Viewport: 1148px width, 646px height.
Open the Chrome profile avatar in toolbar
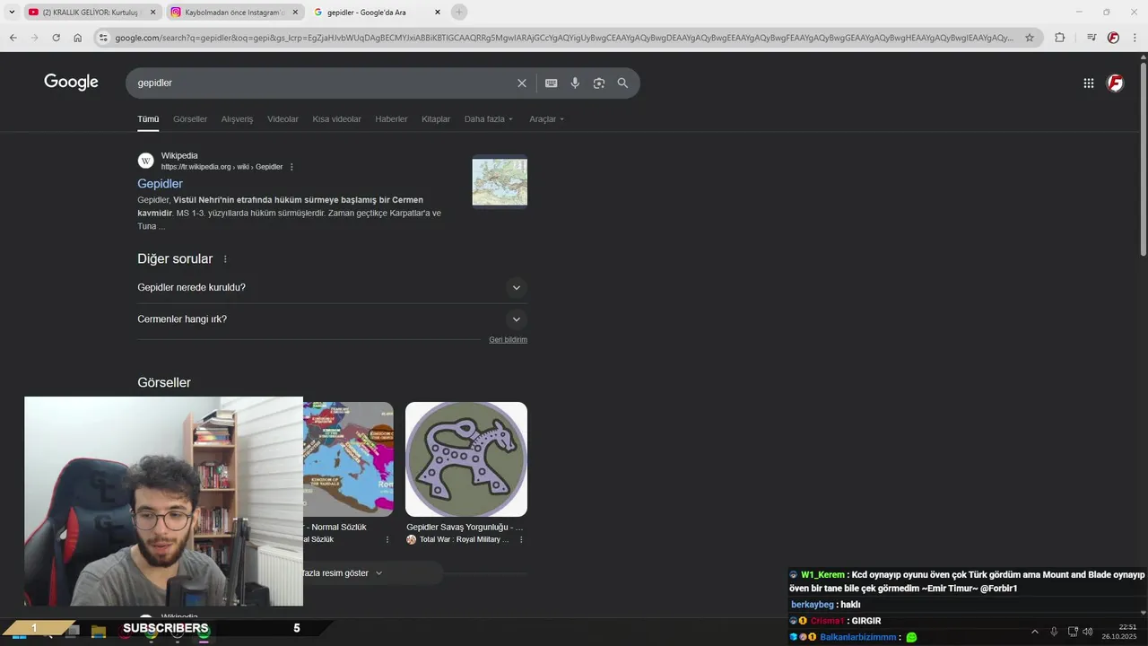(x=1113, y=38)
